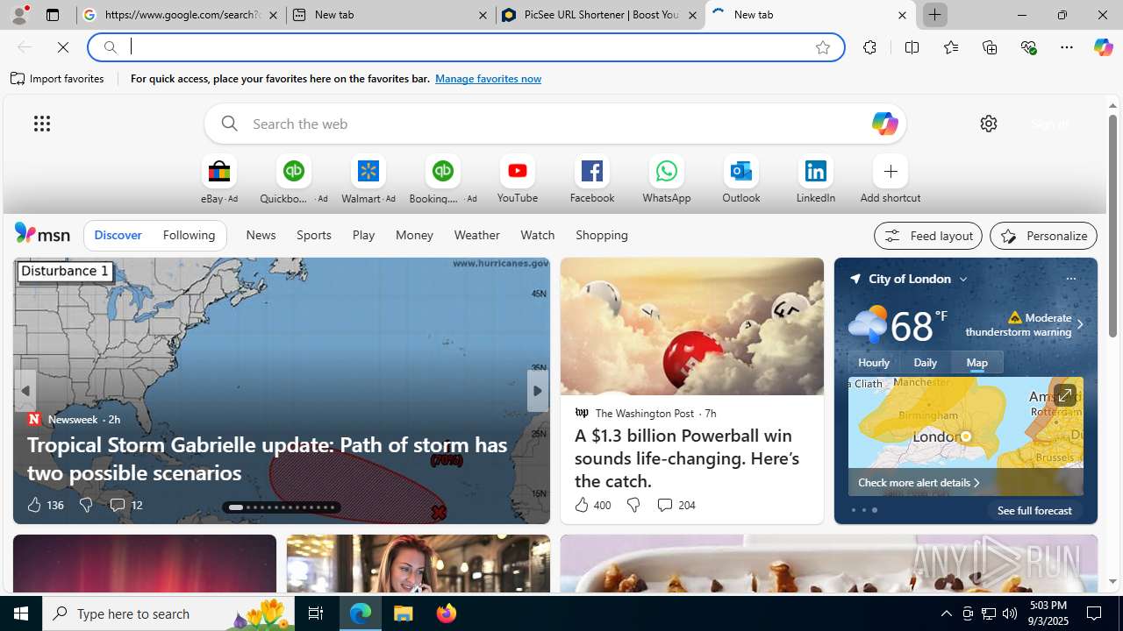
Task: Open Windows Start menu
Action: (x=21, y=613)
